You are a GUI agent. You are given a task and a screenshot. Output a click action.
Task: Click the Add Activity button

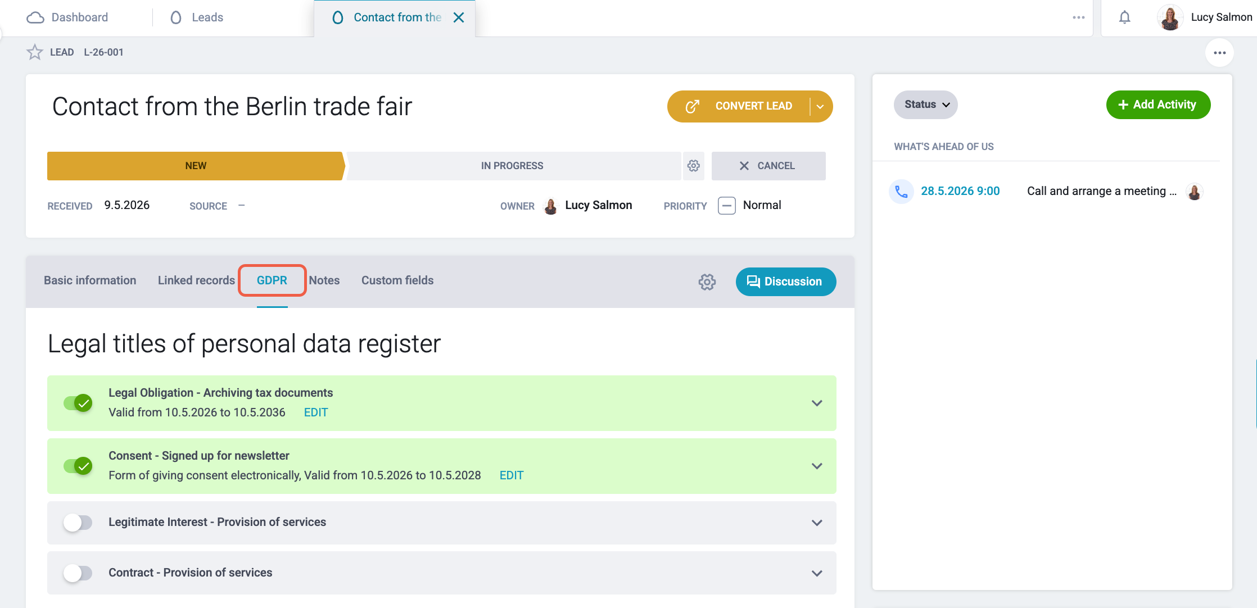tap(1158, 105)
